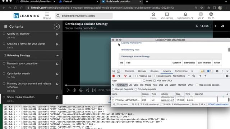The height and width of the screenshot is (129, 230).
Task: Click the LinkedIn Learning search field
Action: click(x=84, y=16)
